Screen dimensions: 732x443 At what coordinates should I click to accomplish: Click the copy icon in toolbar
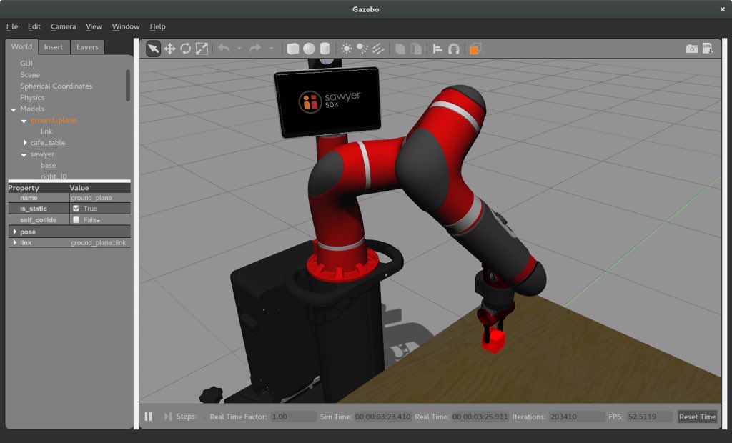pos(400,49)
